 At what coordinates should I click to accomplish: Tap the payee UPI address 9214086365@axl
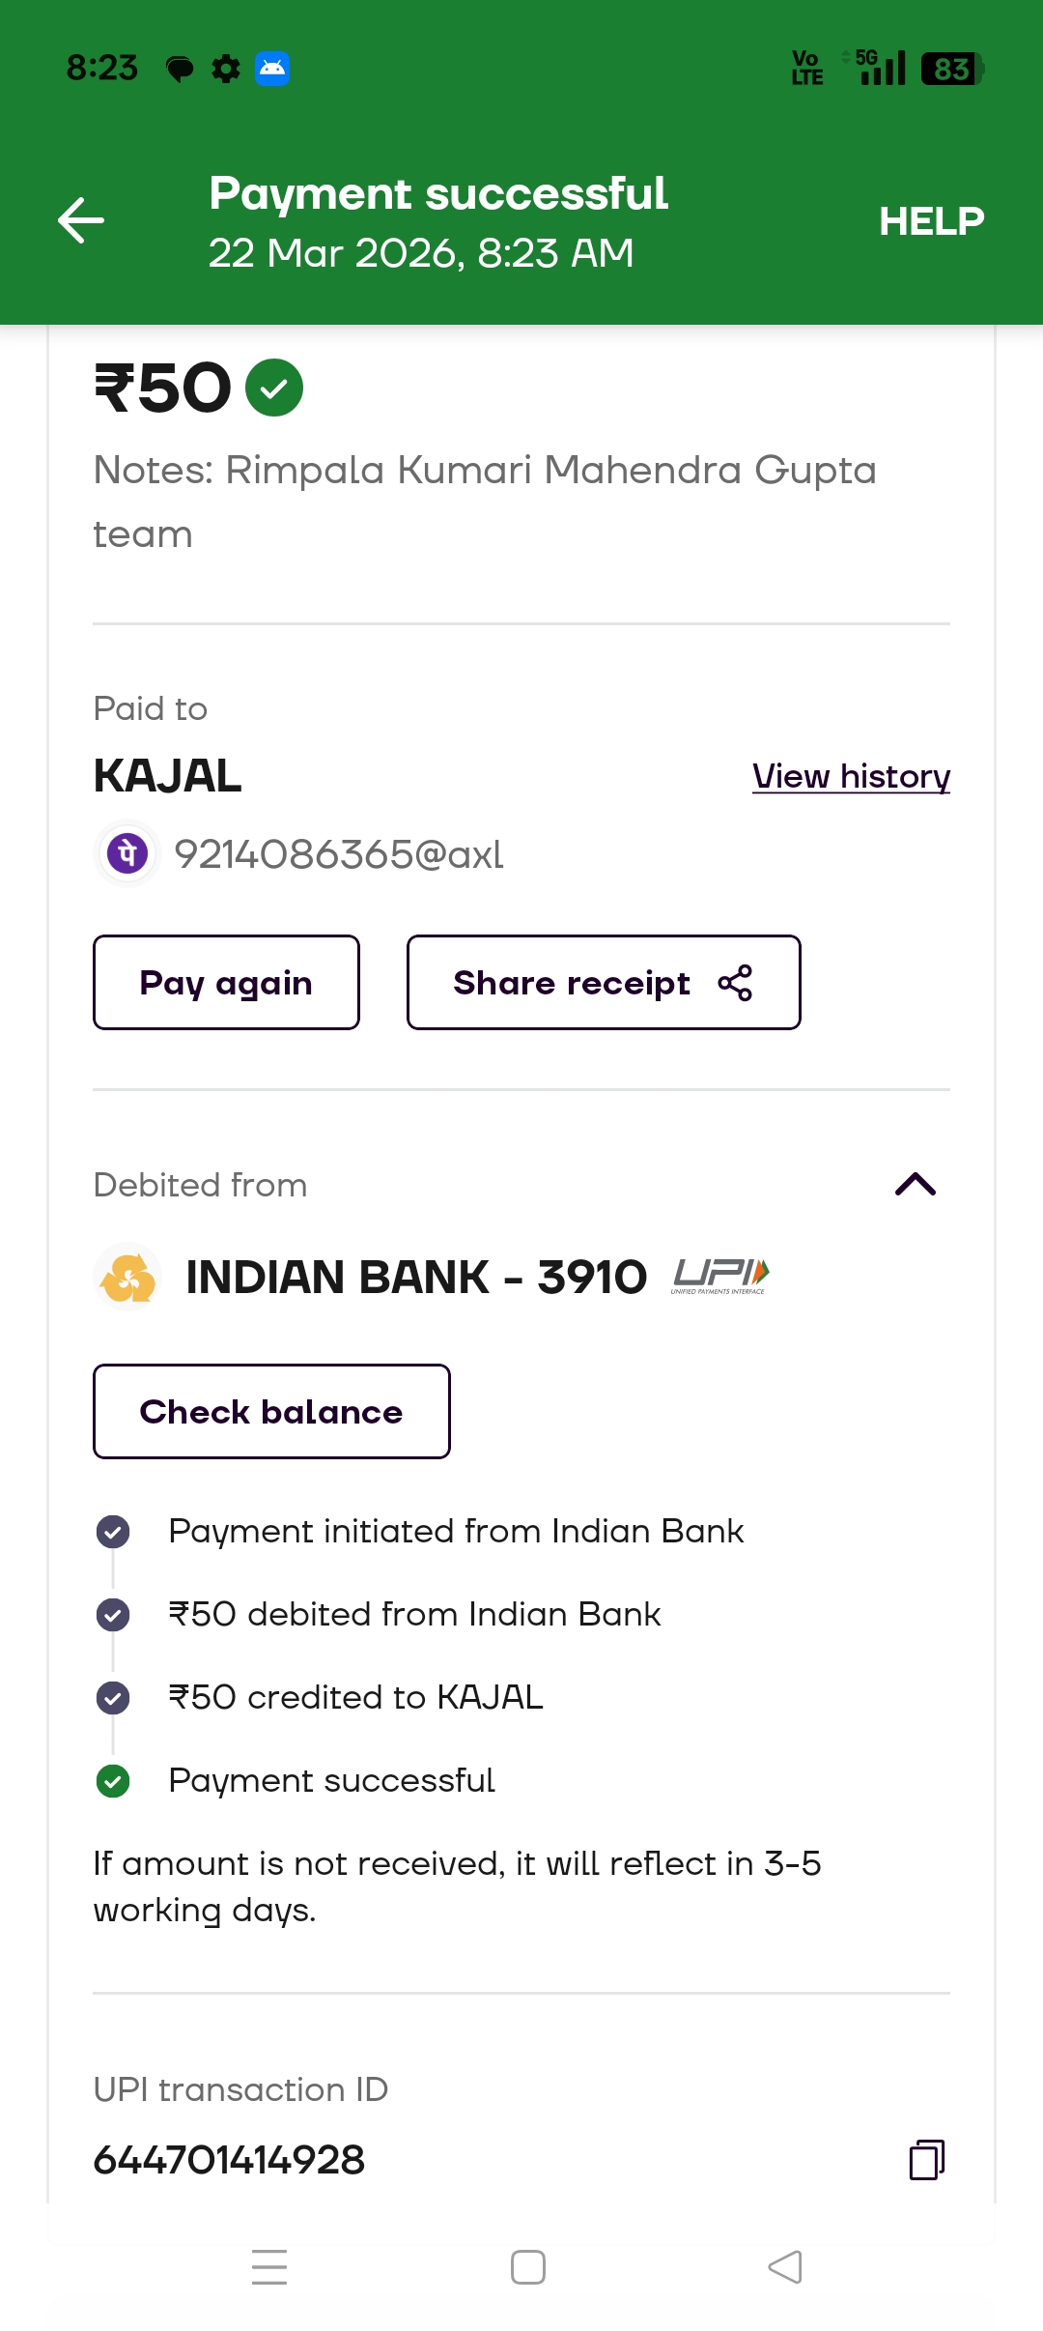pyautogui.click(x=339, y=854)
